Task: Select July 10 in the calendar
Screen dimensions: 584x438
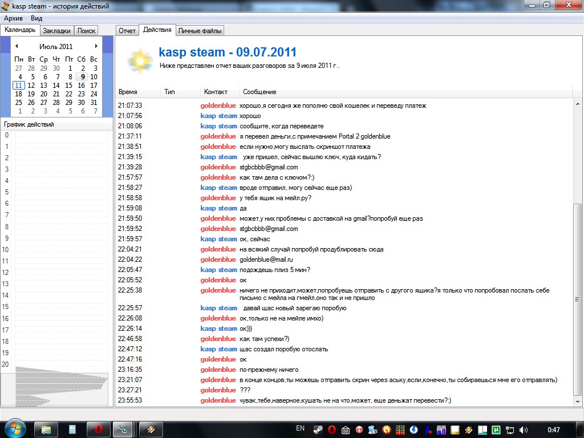Action: pos(94,77)
